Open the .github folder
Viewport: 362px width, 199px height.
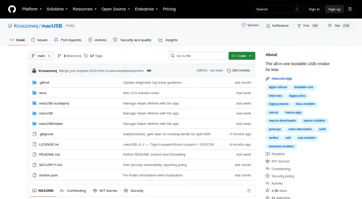pos(44,82)
